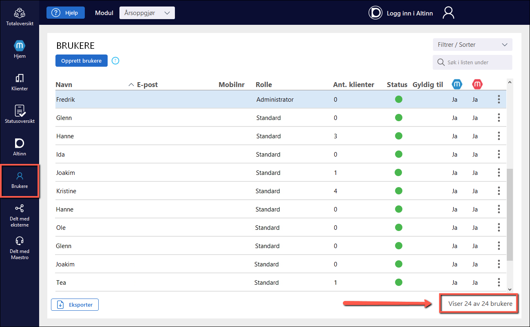Open Totaloversikt in the sidebar
This screenshot has height=327, width=530.
[20, 17]
